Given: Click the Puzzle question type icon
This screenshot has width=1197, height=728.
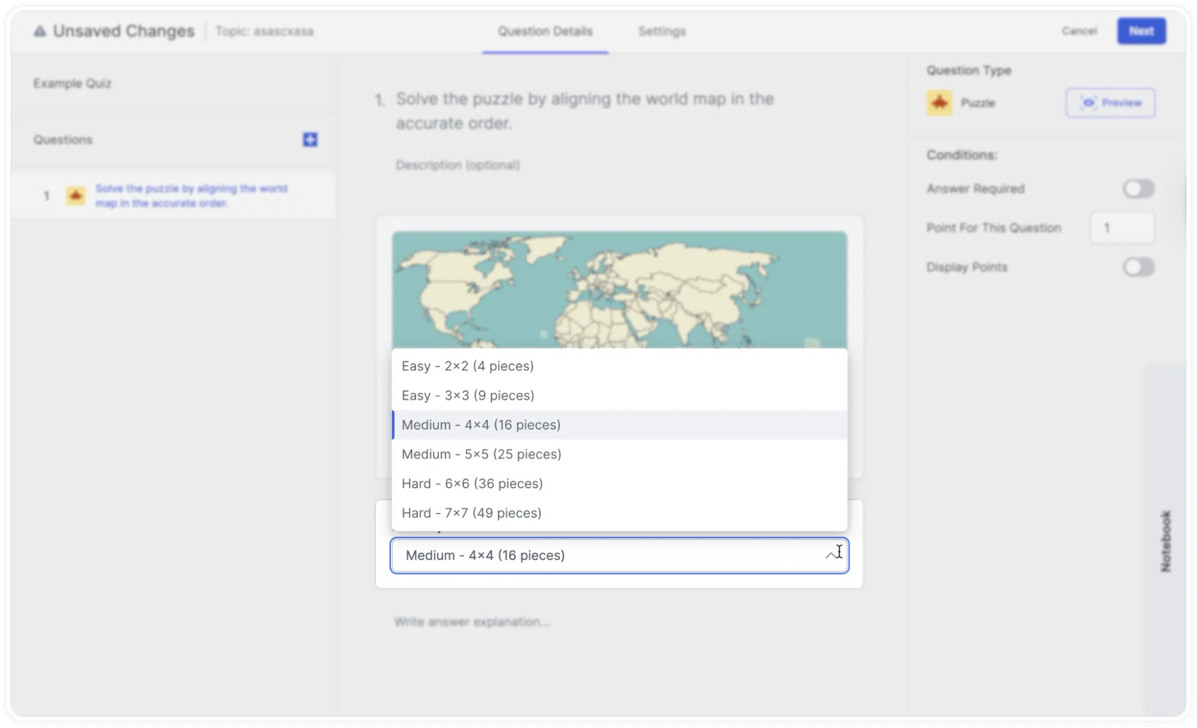Looking at the screenshot, I should (x=939, y=102).
